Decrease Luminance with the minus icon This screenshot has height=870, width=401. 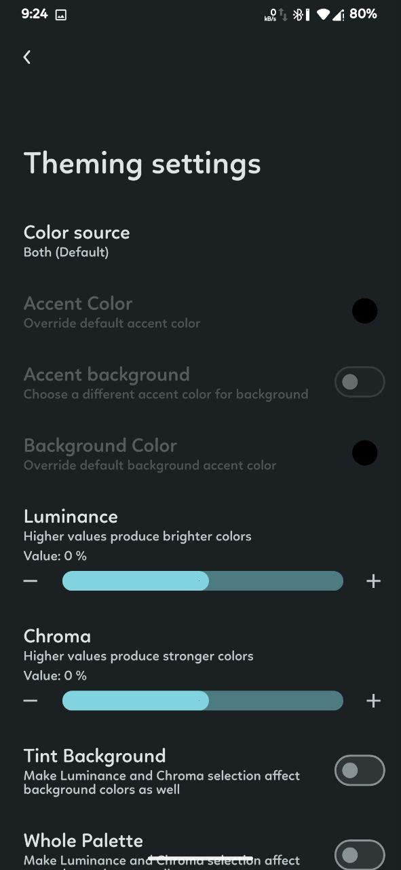coord(31,581)
